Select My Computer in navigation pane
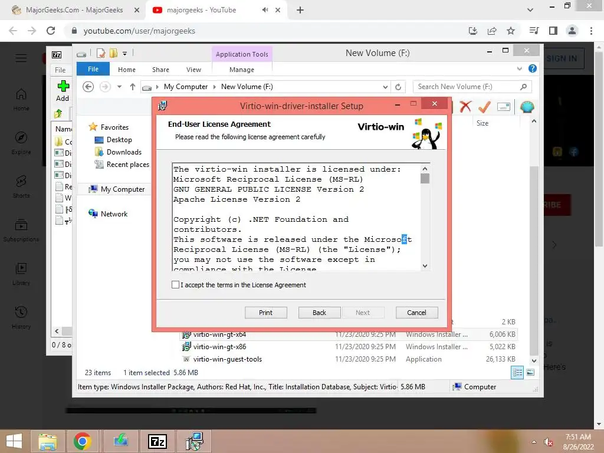 123,189
